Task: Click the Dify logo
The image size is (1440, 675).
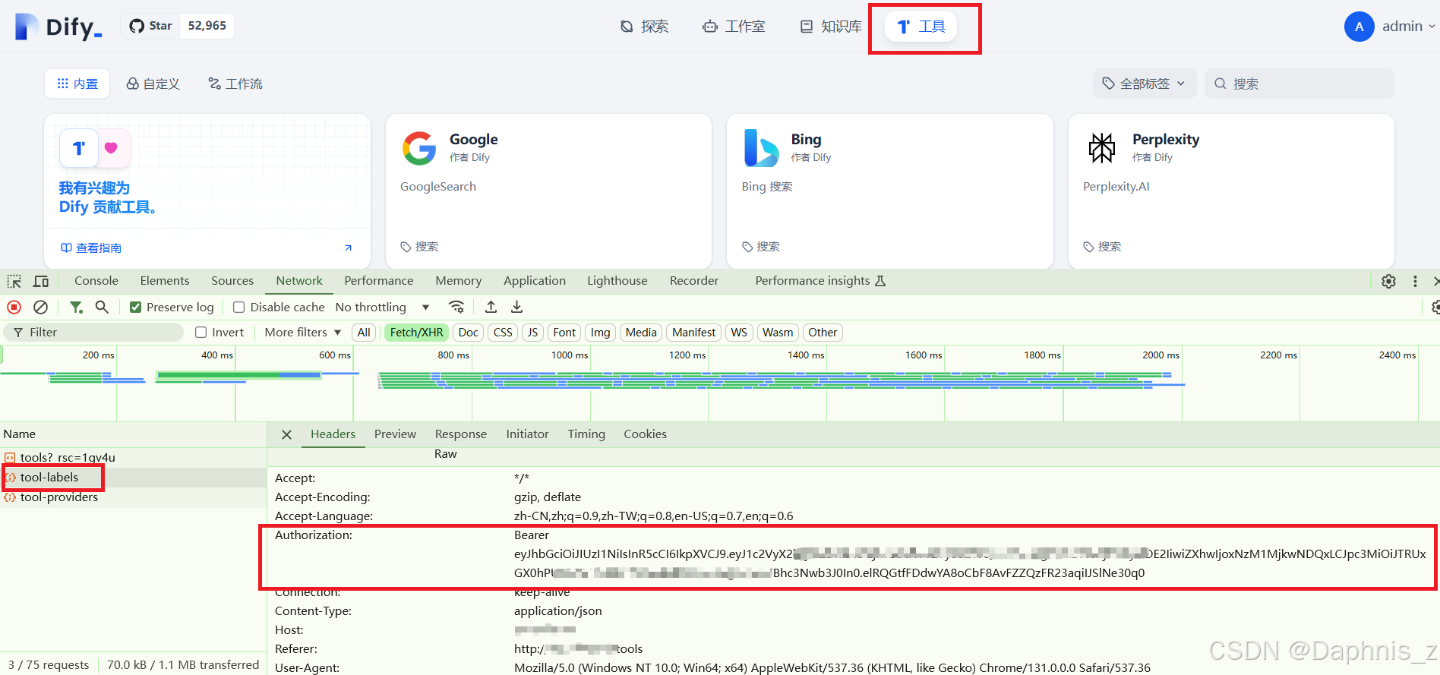Action: point(58,27)
